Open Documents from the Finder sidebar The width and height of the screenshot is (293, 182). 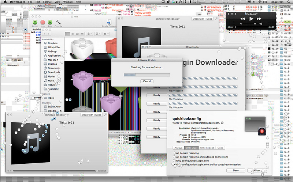tap(52, 68)
